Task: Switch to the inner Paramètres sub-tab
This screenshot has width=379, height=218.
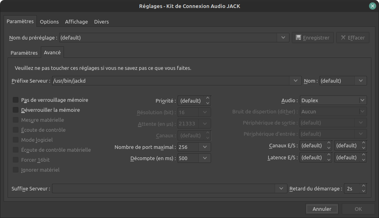Action: pyautogui.click(x=24, y=53)
